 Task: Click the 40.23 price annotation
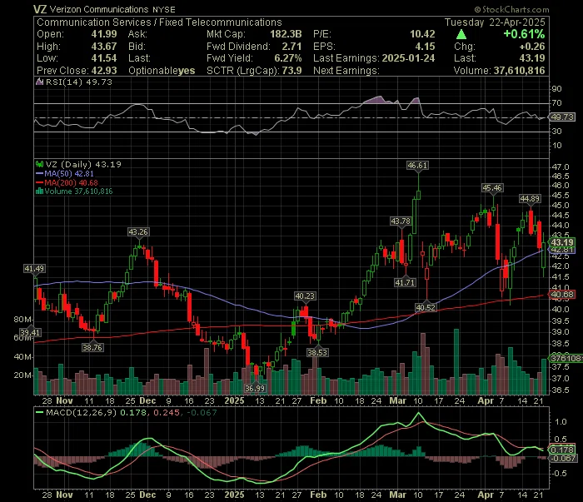click(305, 296)
